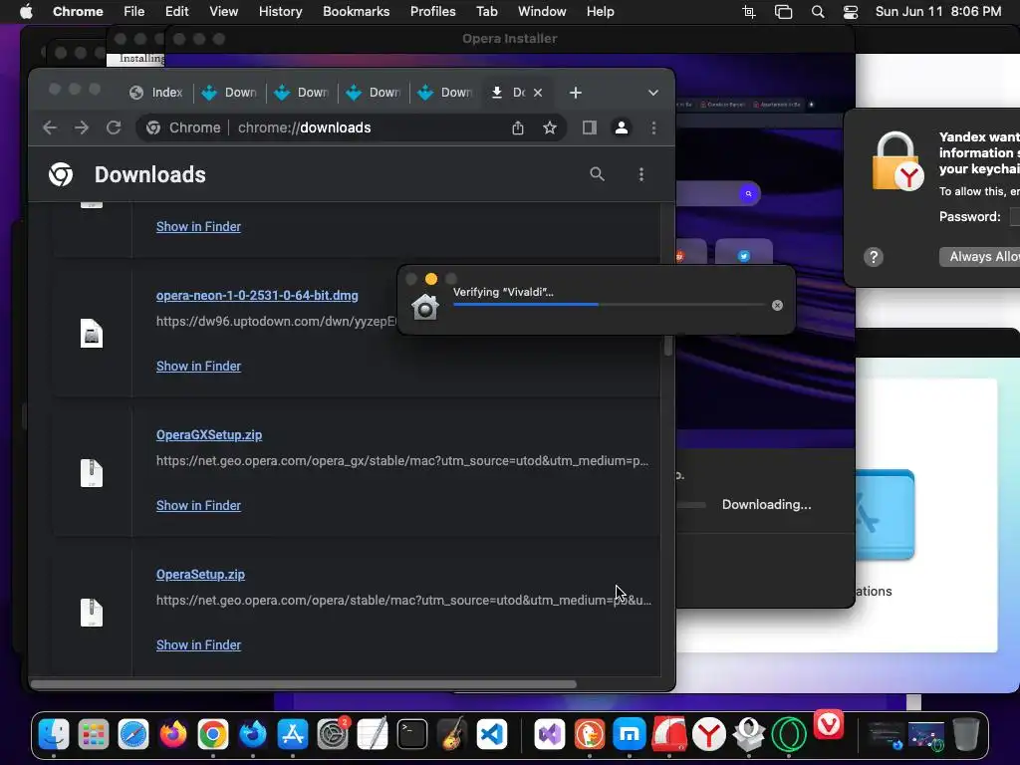Show opera-neon dmg in Finder
The height and width of the screenshot is (765, 1020).
point(198,367)
